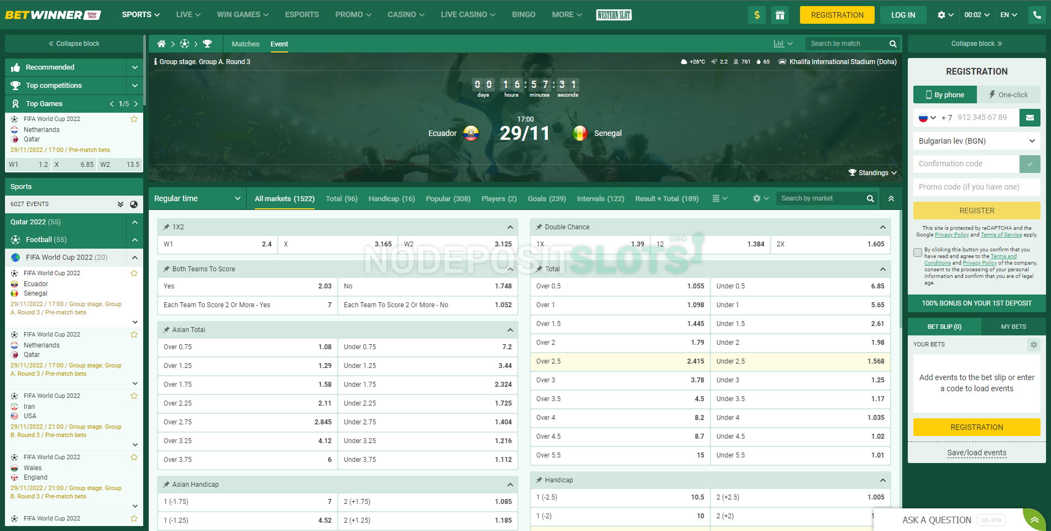Favorite the Wales England match star
This screenshot has width=1051, height=531.
coord(134,457)
